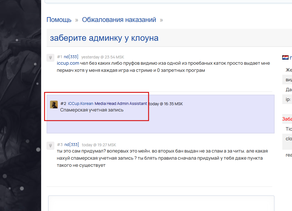Follow the iccup.com link in post #1
Screen dimensions: 292x211
[68, 63]
